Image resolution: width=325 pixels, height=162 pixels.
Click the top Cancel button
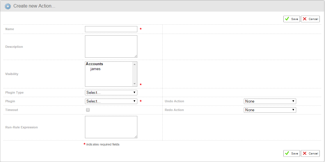(x=310, y=19)
